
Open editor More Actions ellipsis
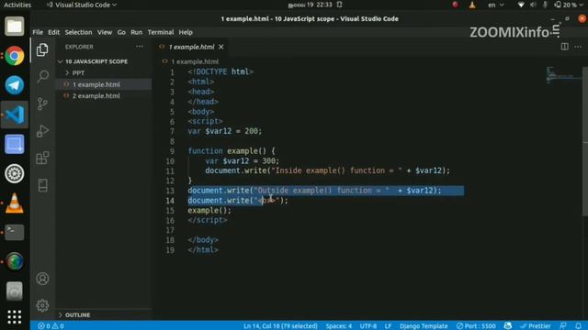(x=578, y=47)
